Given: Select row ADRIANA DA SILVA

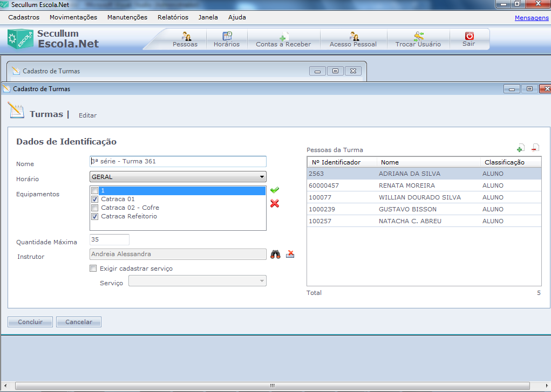Looking at the screenshot, I should point(424,174).
